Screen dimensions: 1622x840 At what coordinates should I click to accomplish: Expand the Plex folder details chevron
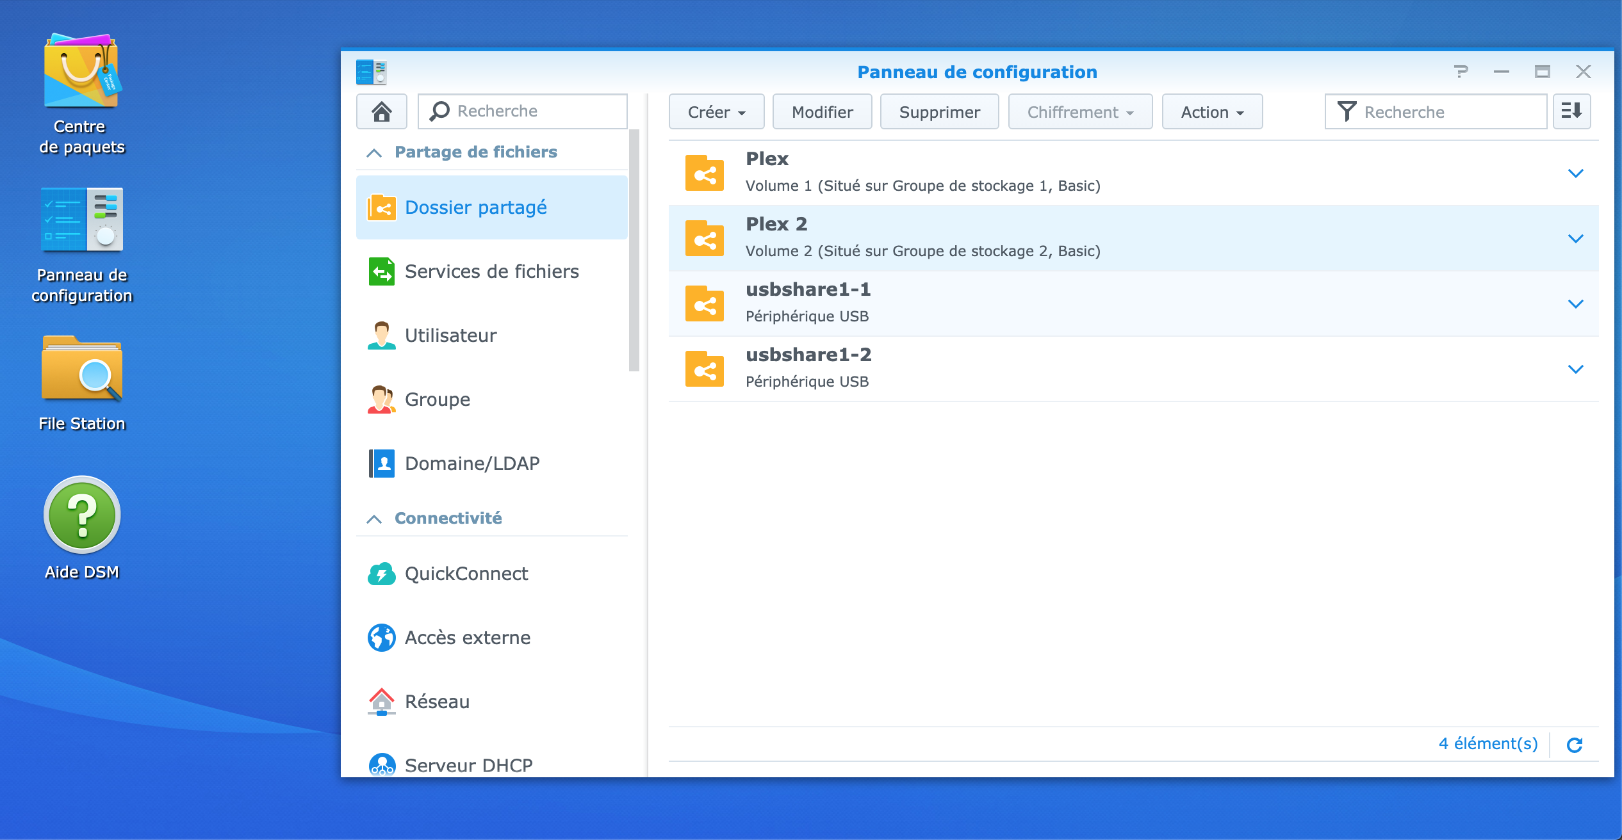[1575, 174]
